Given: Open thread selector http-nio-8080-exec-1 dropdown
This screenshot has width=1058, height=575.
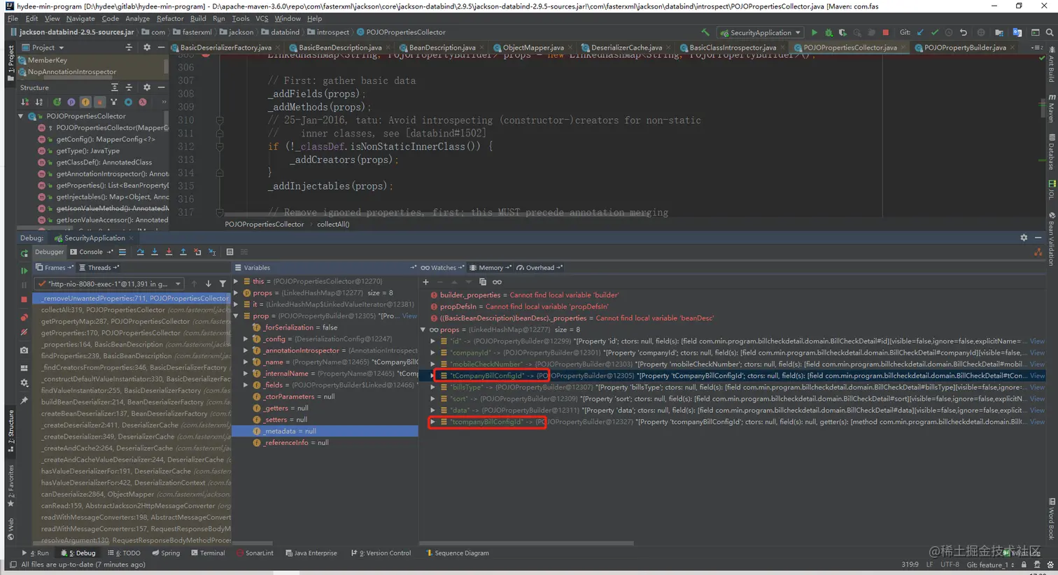Looking at the screenshot, I should [x=110, y=284].
